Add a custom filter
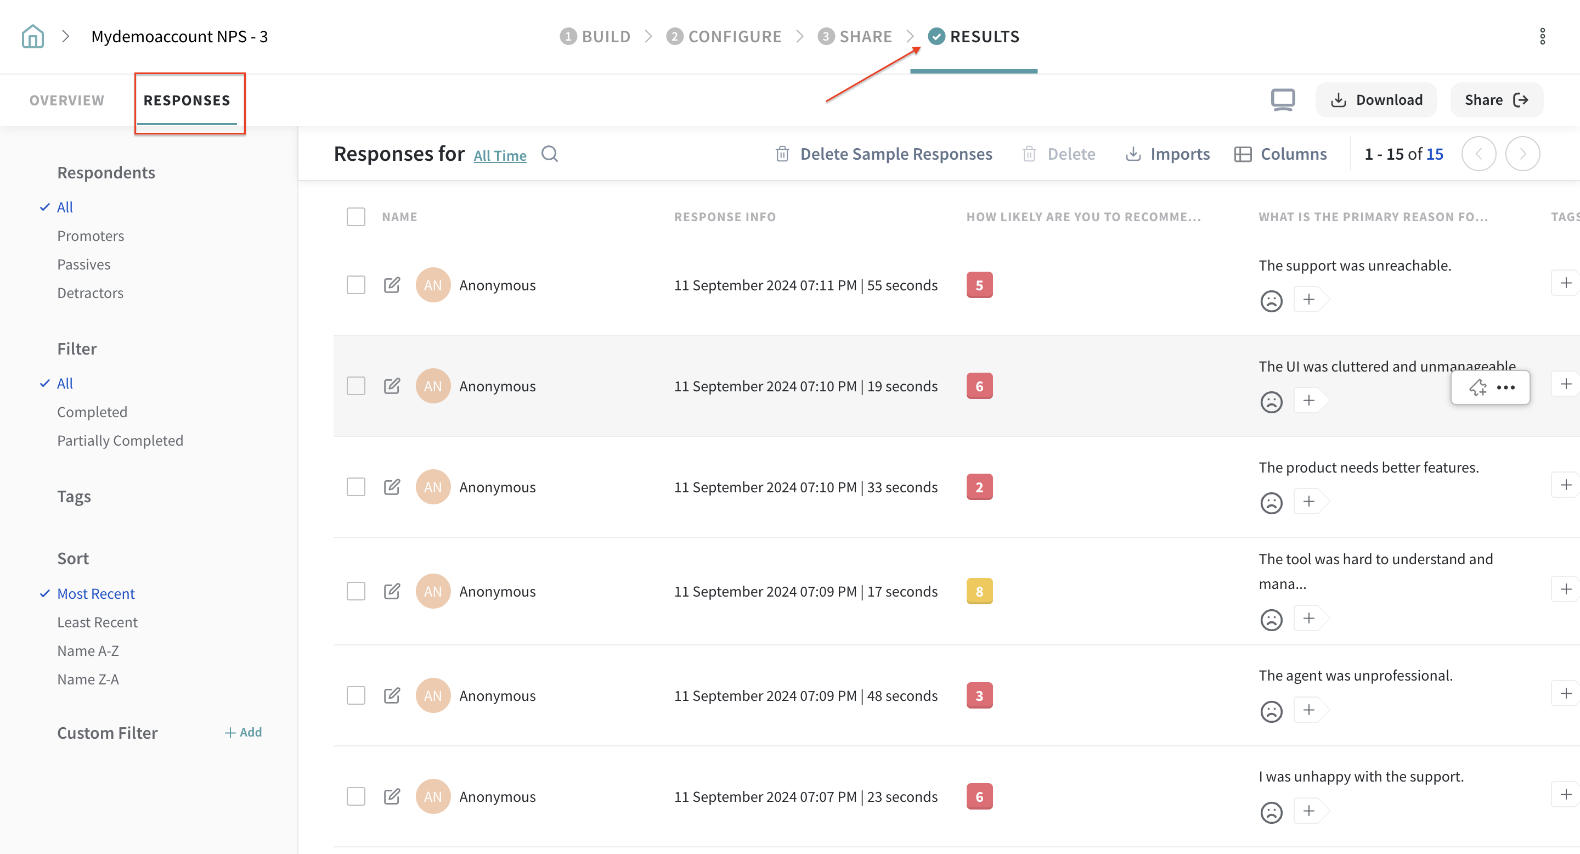This screenshot has width=1580, height=854. [x=244, y=732]
